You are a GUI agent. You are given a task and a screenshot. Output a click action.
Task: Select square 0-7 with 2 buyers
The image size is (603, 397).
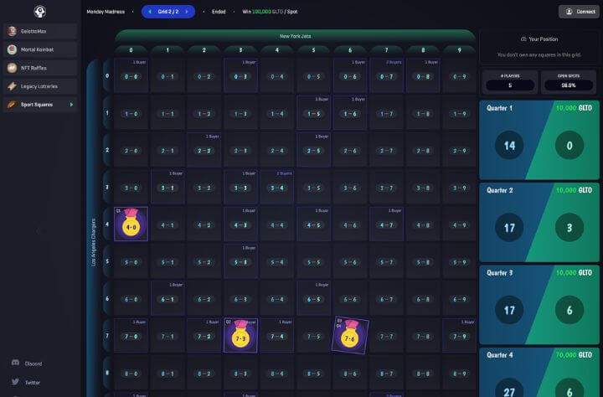[387, 75]
